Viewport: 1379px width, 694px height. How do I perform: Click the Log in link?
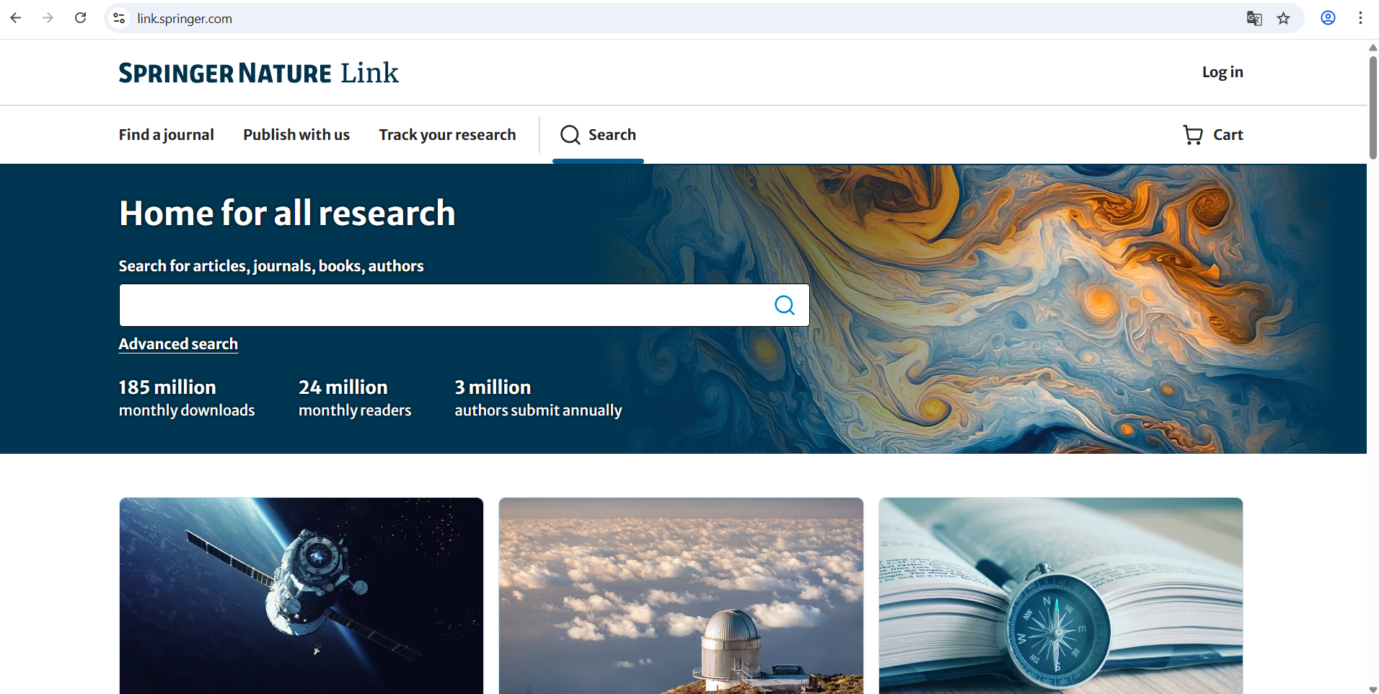point(1222,72)
